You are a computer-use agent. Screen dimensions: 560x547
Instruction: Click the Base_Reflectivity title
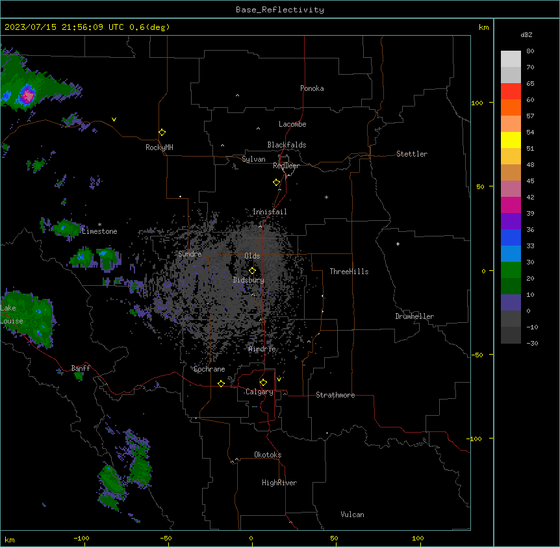(x=280, y=10)
